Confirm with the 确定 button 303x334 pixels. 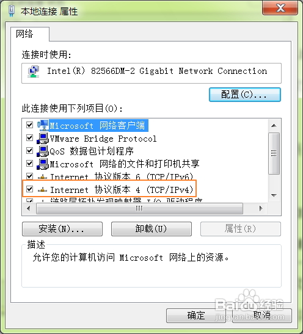pyautogui.click(x=196, y=316)
